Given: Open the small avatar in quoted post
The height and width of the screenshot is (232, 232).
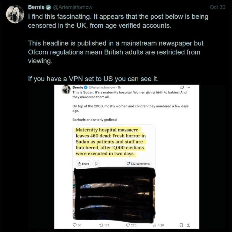Looking at the screenshot, I should click(x=66, y=89).
